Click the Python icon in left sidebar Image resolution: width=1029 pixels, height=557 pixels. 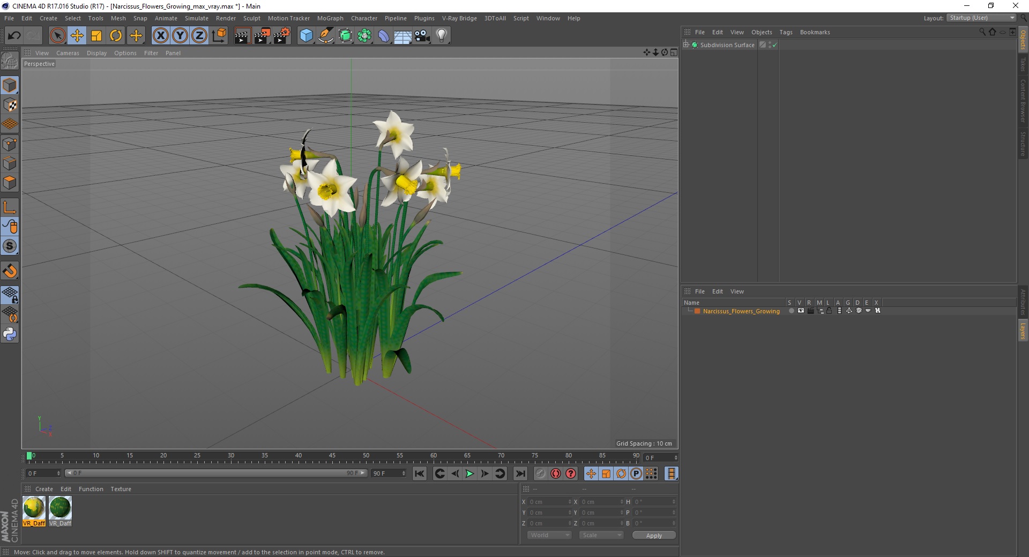pos(10,334)
